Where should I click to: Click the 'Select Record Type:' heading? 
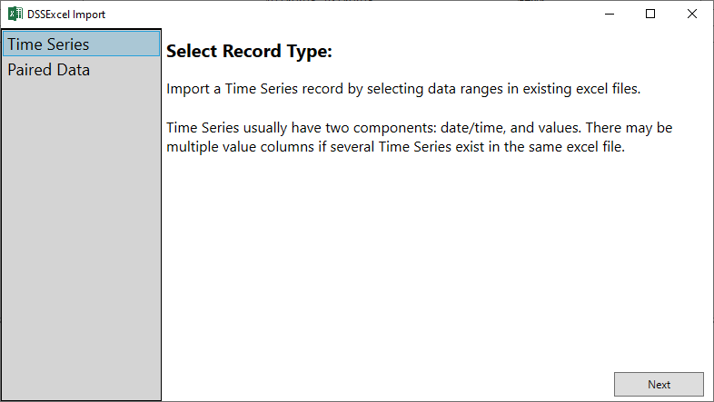[249, 52]
